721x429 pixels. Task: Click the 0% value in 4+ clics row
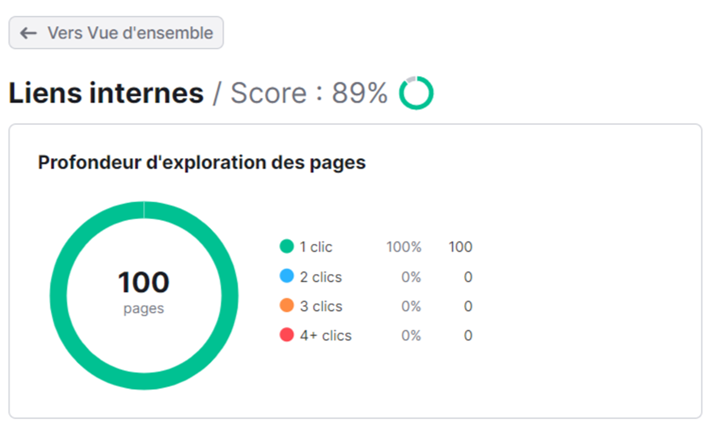411,335
